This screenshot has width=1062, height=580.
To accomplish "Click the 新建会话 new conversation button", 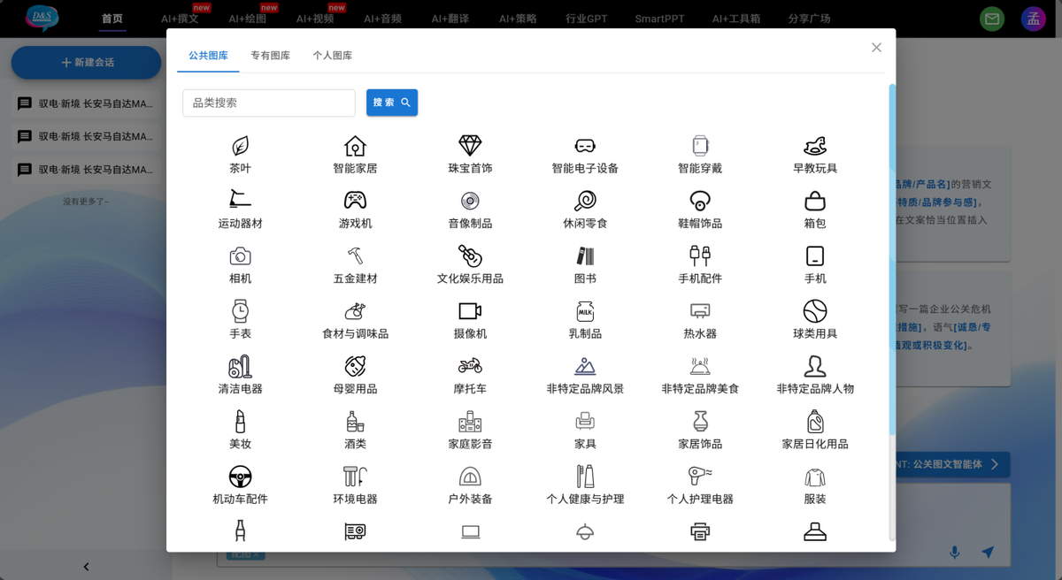I will pos(87,63).
